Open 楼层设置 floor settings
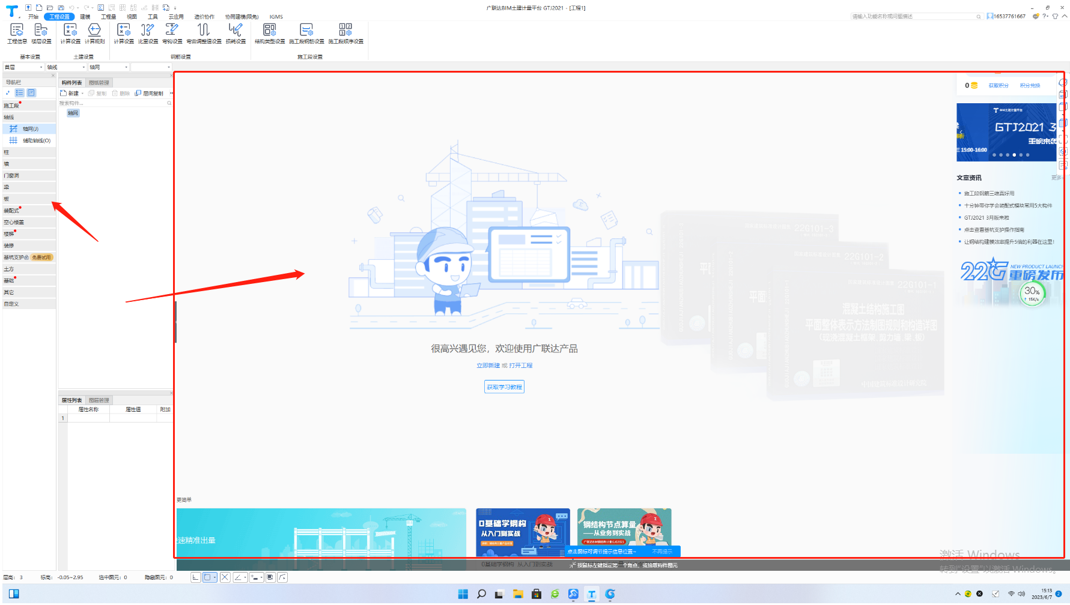The width and height of the screenshot is (1070, 605). [41, 34]
